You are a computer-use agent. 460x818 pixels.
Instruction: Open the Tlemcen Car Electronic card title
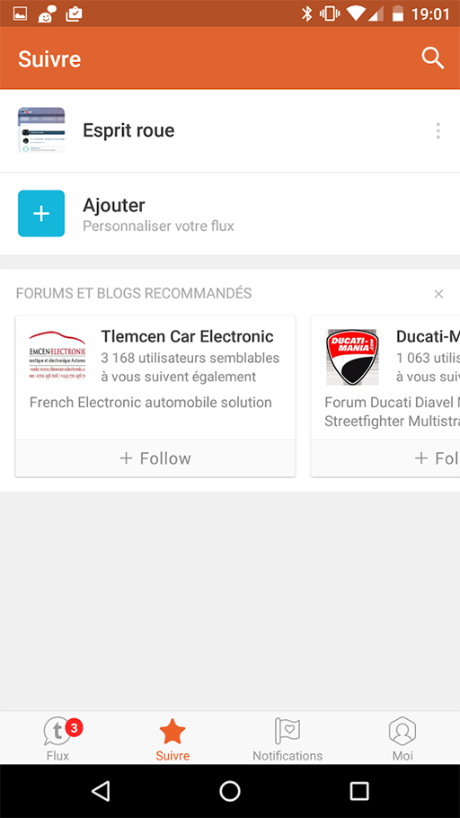pos(187,336)
